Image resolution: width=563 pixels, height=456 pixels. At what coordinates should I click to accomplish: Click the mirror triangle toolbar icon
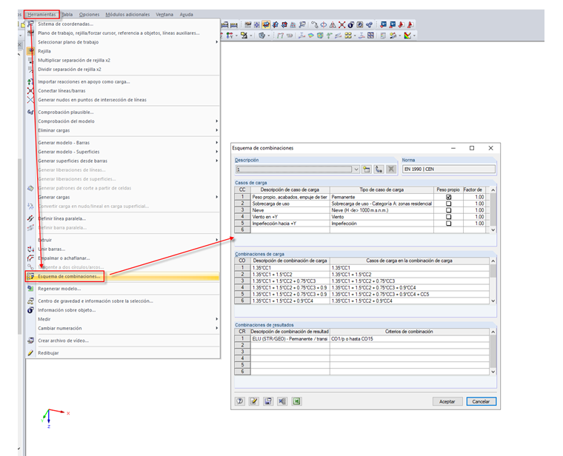pos(333,24)
